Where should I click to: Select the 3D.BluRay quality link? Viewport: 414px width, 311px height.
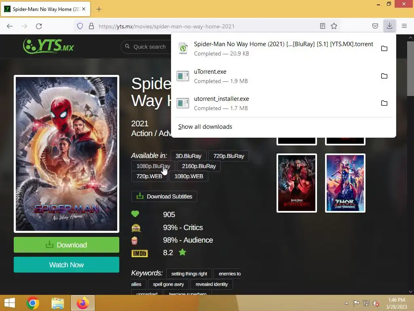[188, 156]
